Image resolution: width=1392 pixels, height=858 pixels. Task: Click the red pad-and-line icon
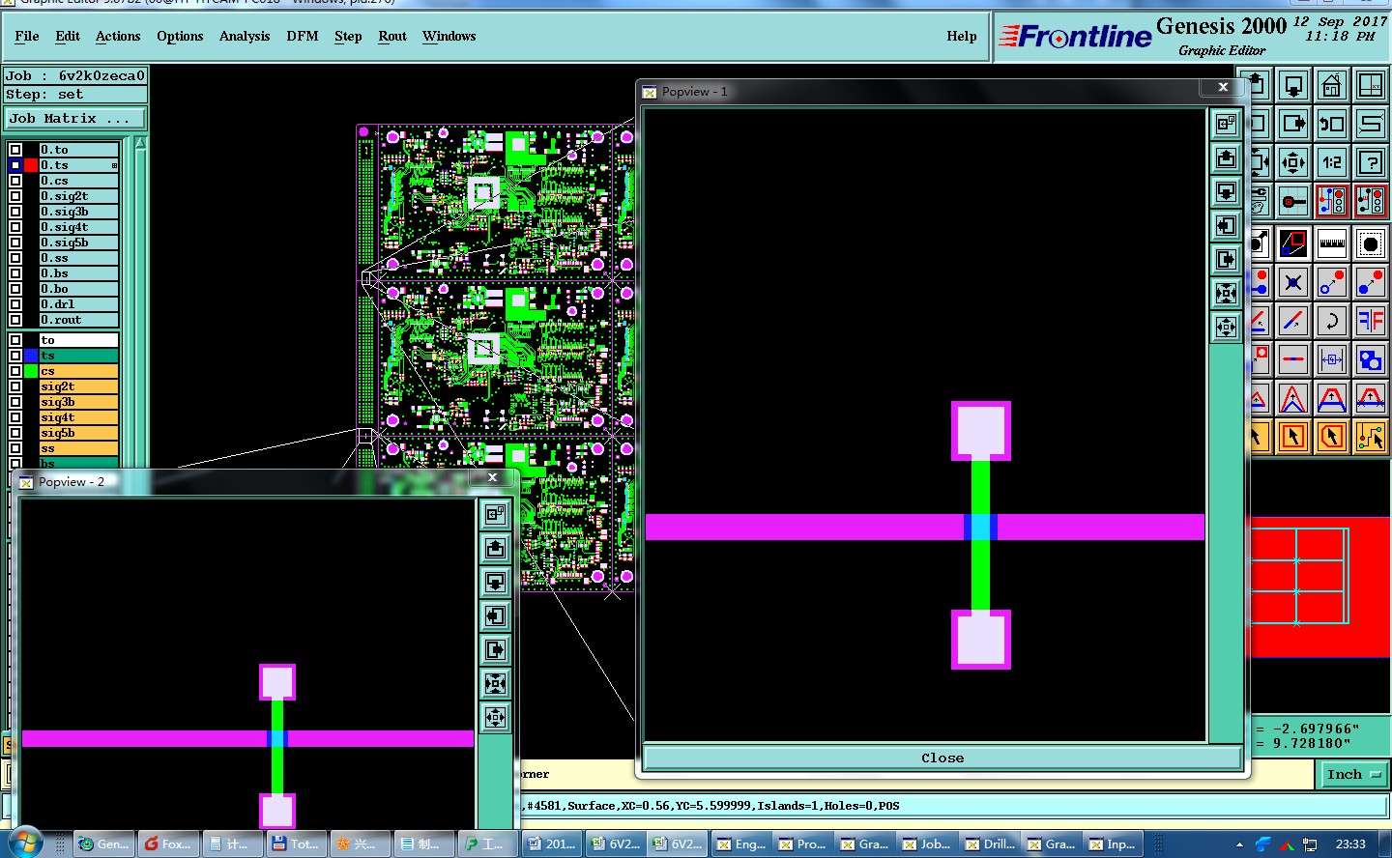pyautogui.click(x=1293, y=201)
